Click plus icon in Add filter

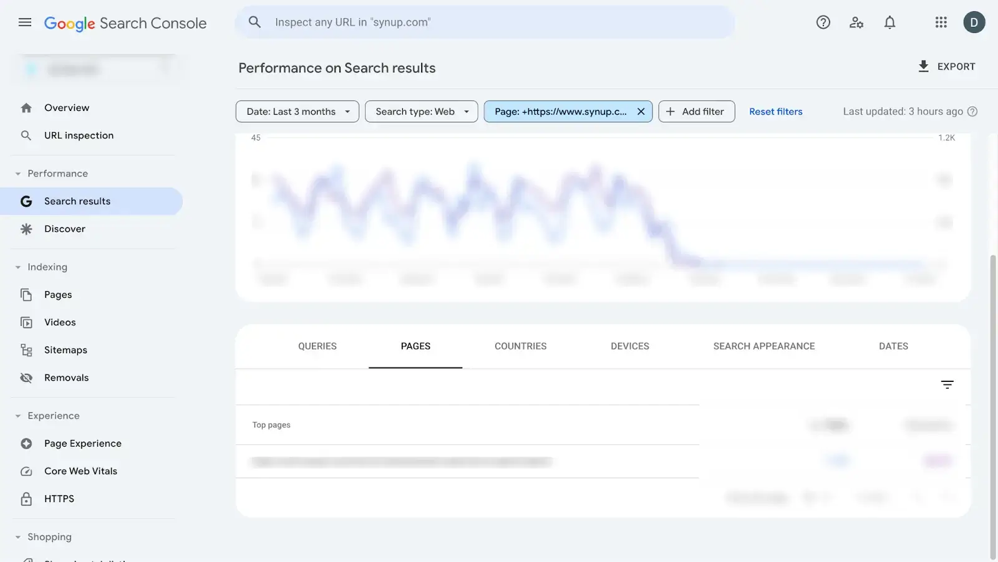click(x=671, y=112)
